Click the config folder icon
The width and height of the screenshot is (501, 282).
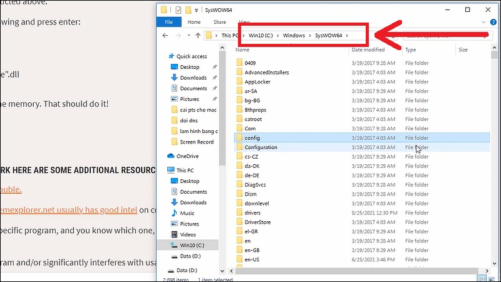tap(239, 137)
